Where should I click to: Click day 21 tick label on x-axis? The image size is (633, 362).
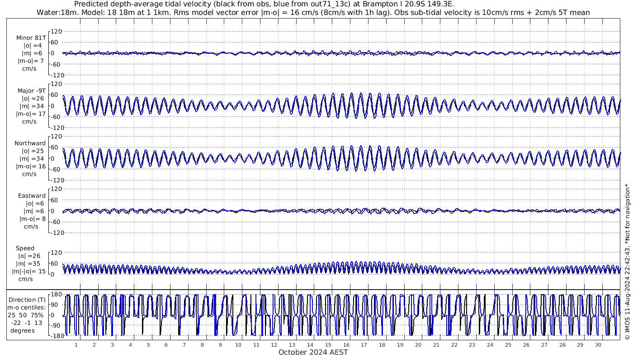[436, 345]
